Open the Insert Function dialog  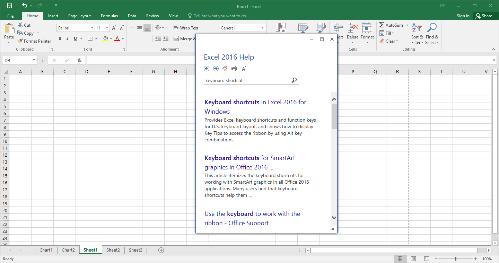pyautogui.click(x=79, y=60)
